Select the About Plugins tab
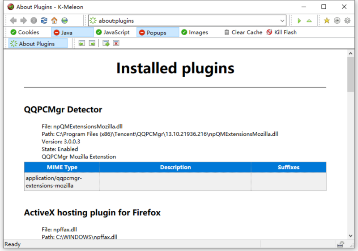Image resolution: width=358 pixels, height=251 pixels. 38,43
